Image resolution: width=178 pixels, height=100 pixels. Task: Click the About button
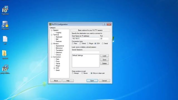click(56, 81)
